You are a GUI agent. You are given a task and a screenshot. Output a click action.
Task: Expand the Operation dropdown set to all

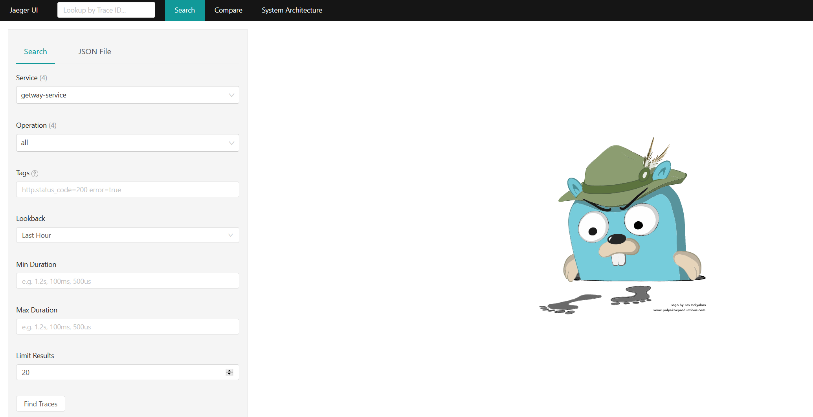(x=128, y=143)
